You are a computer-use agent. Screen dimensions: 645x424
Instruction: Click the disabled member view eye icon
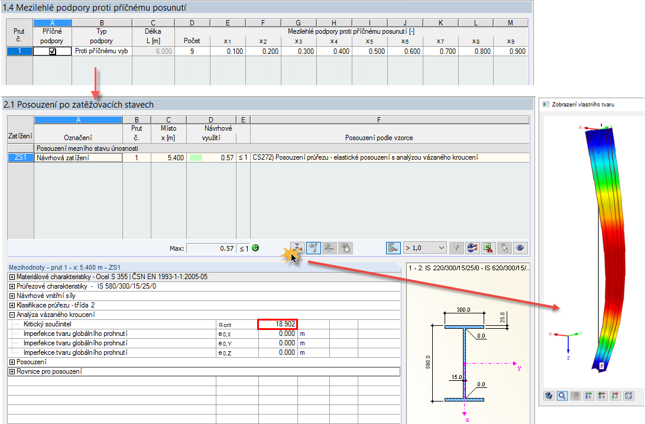coord(329,248)
